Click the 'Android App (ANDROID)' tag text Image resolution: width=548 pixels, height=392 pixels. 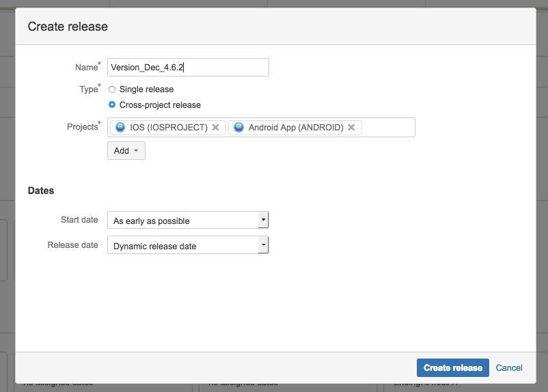pos(296,127)
